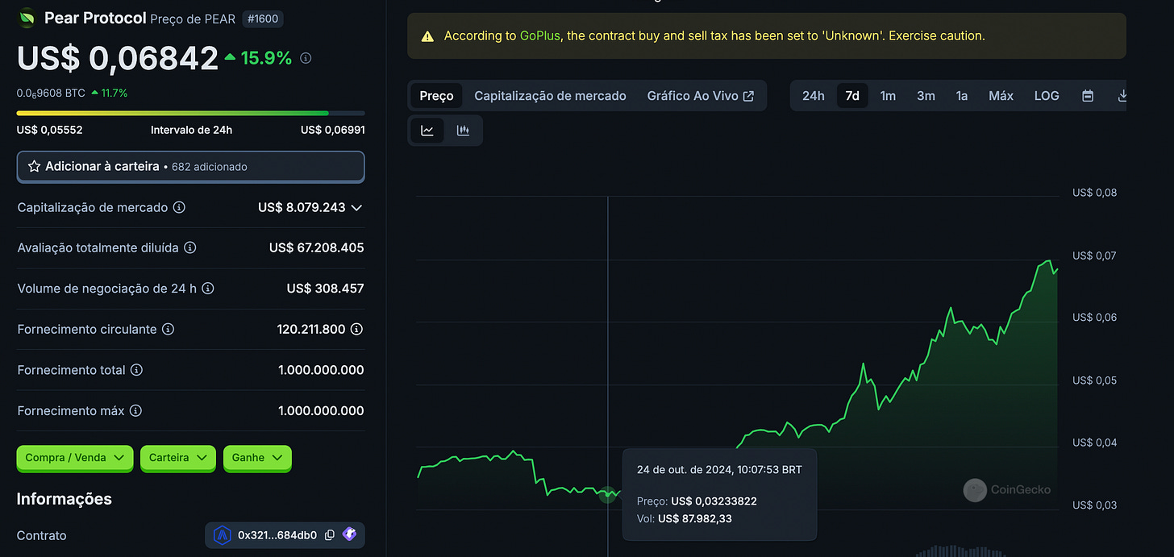Viewport: 1174px width, 557px height.
Task: Switch to line chart view icon
Action: 427,131
